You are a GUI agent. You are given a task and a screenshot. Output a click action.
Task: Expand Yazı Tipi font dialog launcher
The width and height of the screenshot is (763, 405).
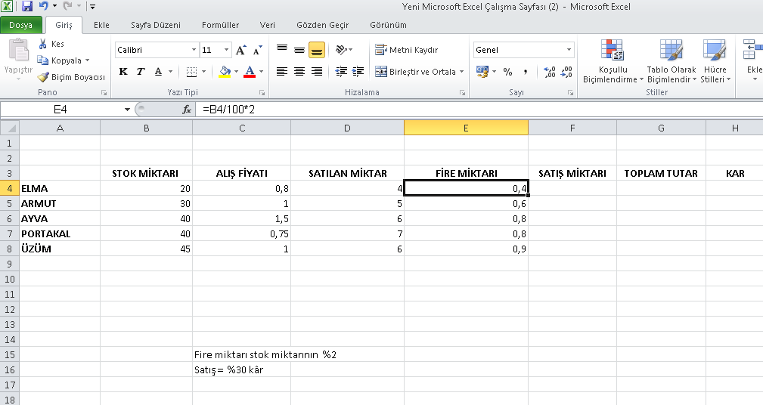tap(262, 92)
